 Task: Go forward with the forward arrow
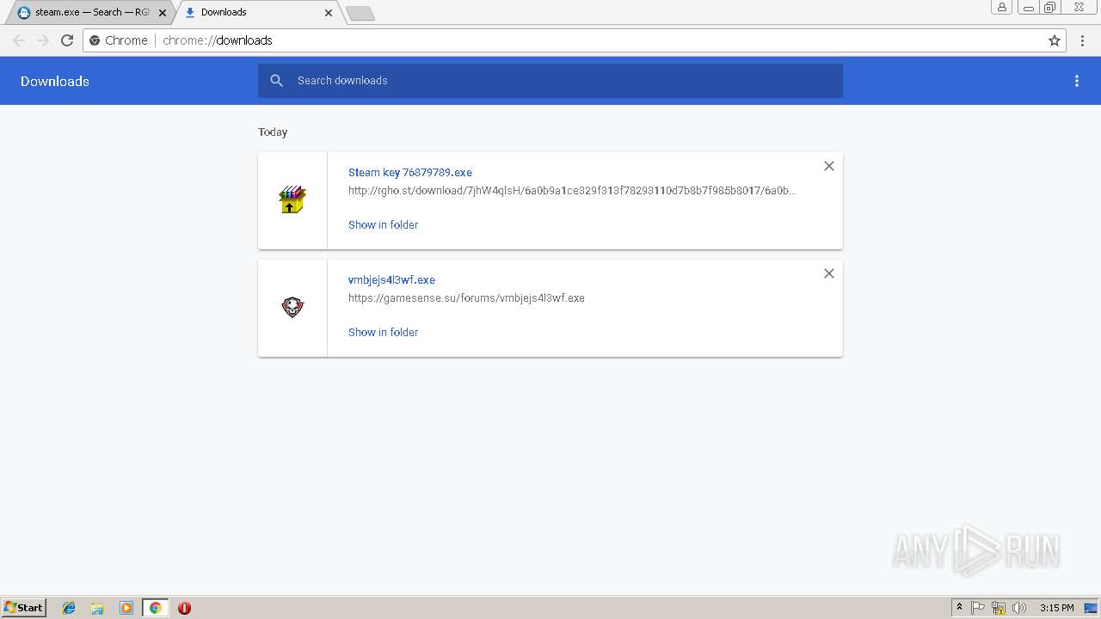43,40
